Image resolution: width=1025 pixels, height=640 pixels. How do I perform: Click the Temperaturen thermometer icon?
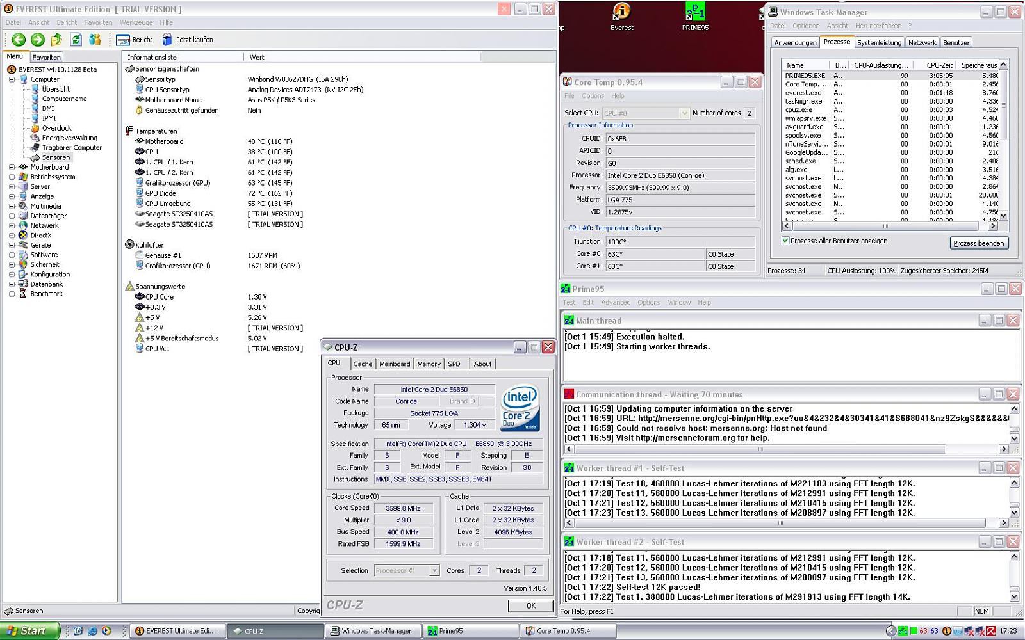[x=130, y=131]
